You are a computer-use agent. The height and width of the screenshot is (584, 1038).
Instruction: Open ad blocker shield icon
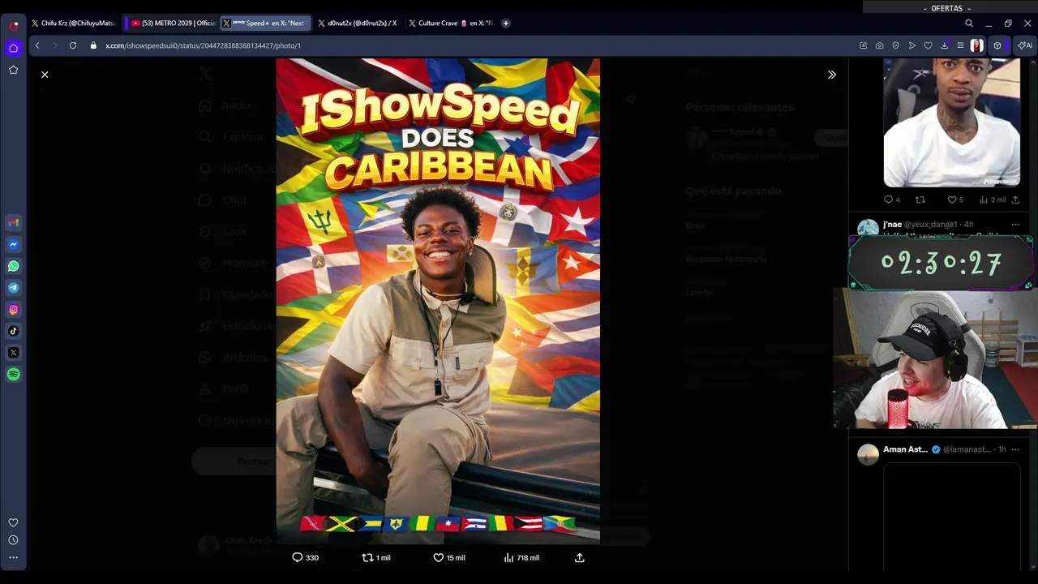(x=896, y=45)
